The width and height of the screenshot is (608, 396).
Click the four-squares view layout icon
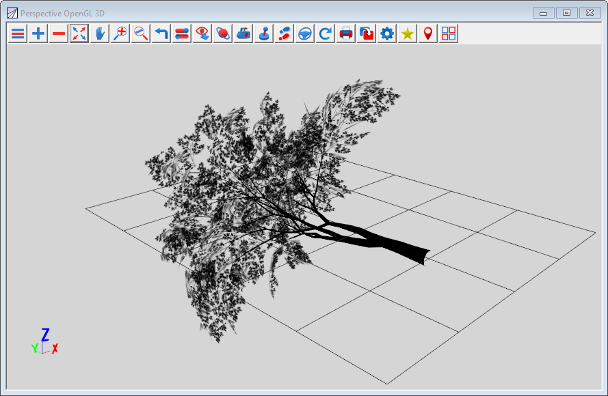click(449, 33)
